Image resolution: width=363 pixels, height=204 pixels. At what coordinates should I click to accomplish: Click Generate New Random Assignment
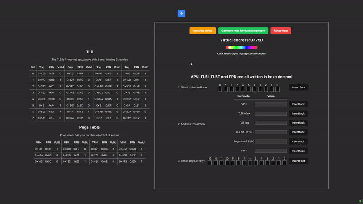coord(243,31)
